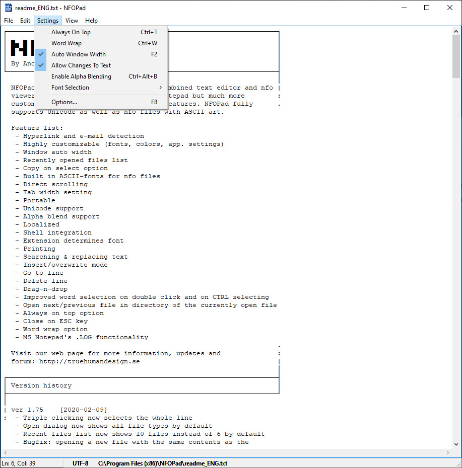Image resolution: width=462 pixels, height=468 pixels.
Task: Click the NFOPad app icon in title bar
Action: pyautogui.click(x=9, y=8)
